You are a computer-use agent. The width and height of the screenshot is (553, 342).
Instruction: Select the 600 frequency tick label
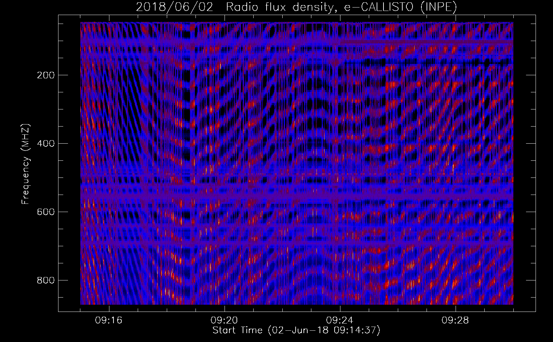pos(46,212)
